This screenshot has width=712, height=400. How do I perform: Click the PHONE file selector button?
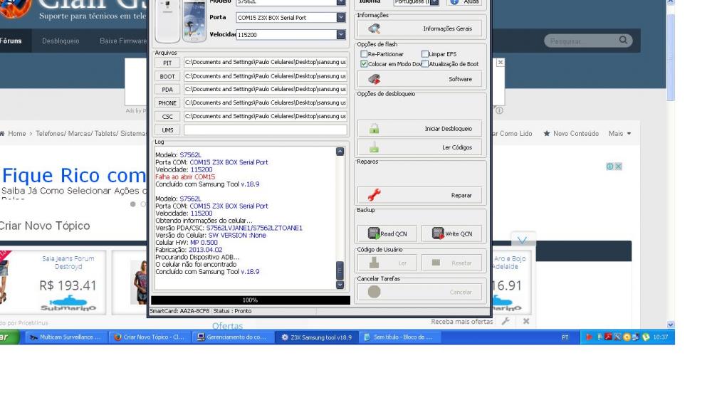(x=167, y=103)
